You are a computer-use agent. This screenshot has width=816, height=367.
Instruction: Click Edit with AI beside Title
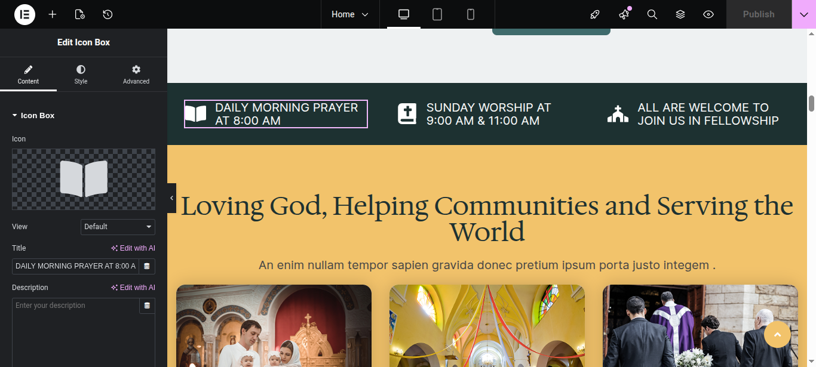tap(133, 248)
